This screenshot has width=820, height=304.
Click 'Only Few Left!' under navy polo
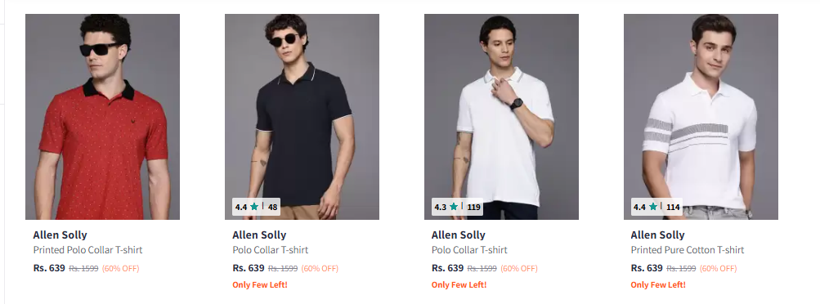[260, 284]
